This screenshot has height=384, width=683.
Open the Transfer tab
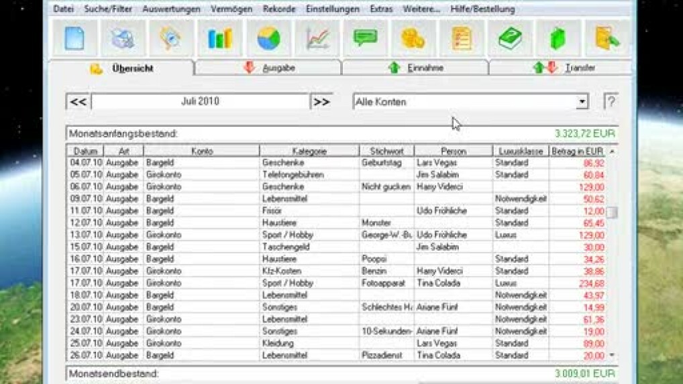563,68
